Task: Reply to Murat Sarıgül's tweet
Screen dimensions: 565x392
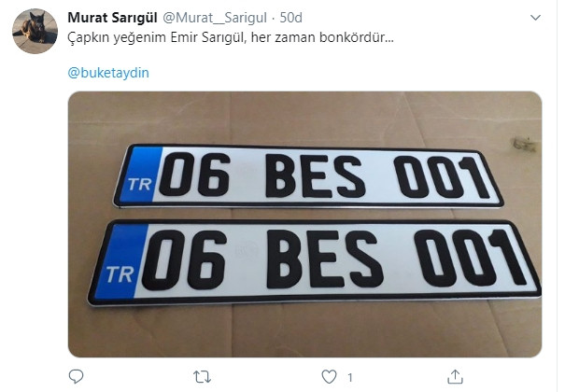Action: pyautogui.click(x=76, y=376)
